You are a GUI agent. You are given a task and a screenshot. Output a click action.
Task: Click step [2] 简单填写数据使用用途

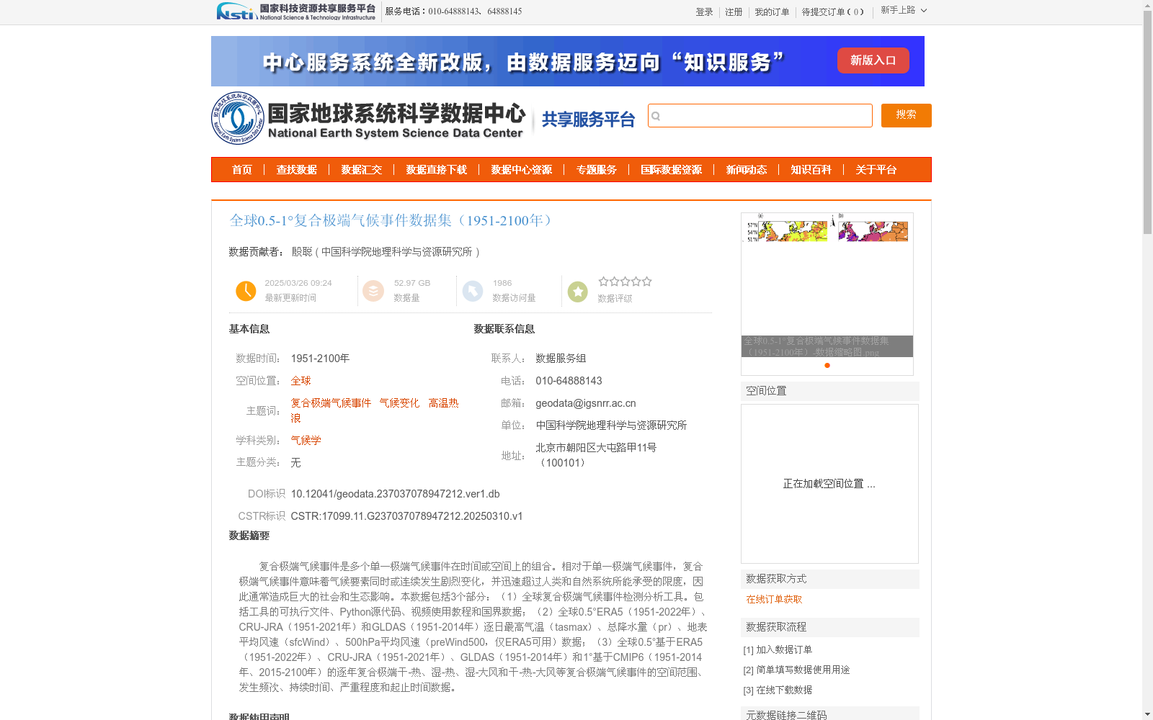pos(796,670)
